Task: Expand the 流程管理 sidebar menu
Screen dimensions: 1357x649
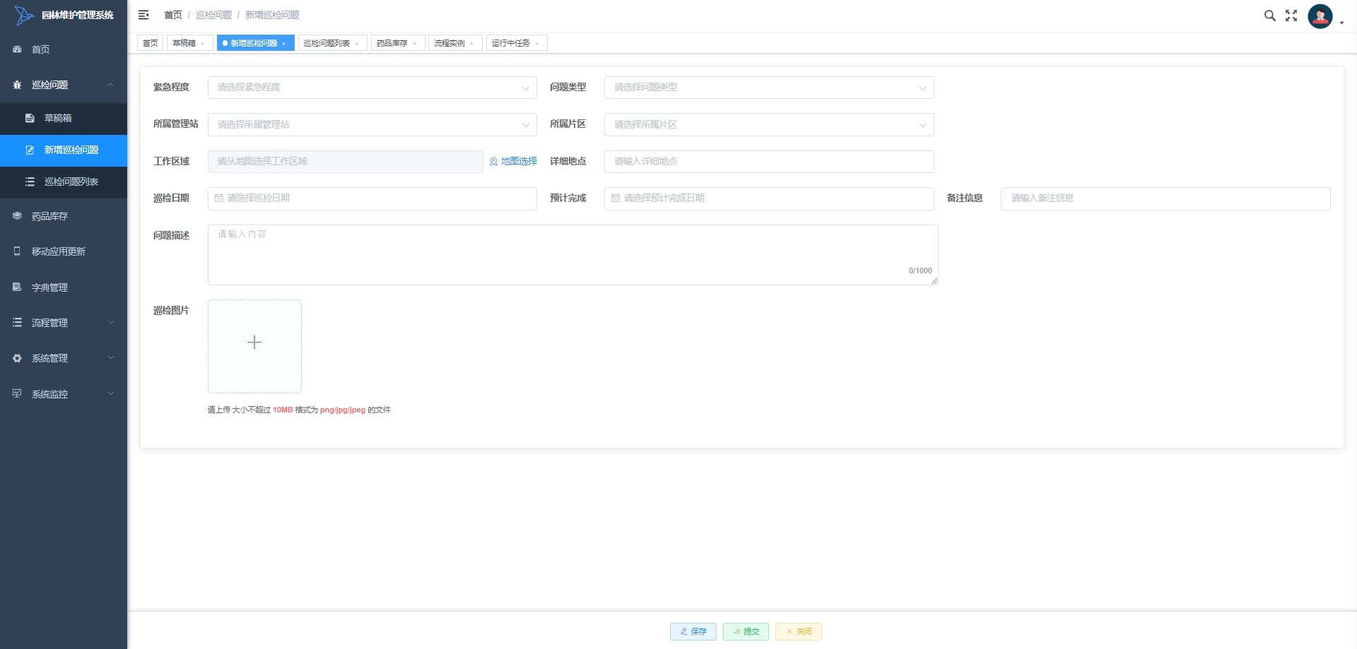Action: 64,323
